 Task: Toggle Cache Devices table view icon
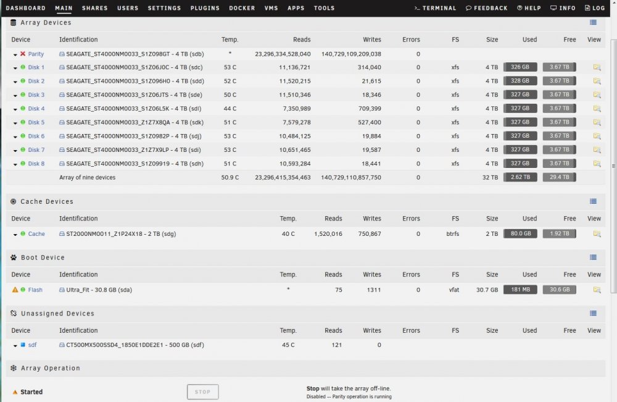[593, 201]
